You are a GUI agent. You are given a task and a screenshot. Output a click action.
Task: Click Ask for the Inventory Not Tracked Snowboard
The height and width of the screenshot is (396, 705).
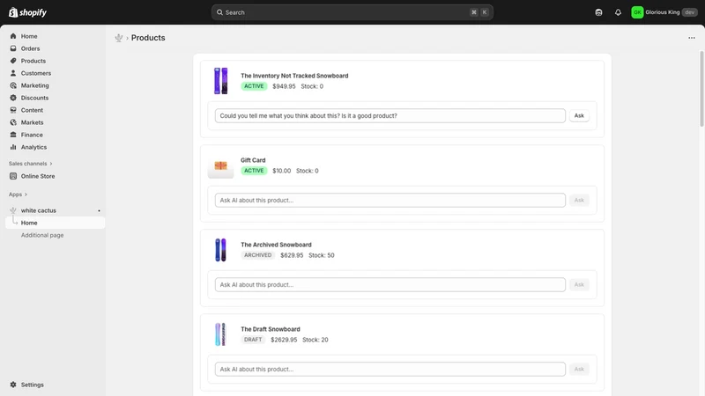pos(579,116)
